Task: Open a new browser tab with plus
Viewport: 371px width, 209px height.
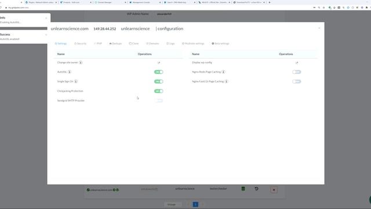Action: (x=270, y=2)
